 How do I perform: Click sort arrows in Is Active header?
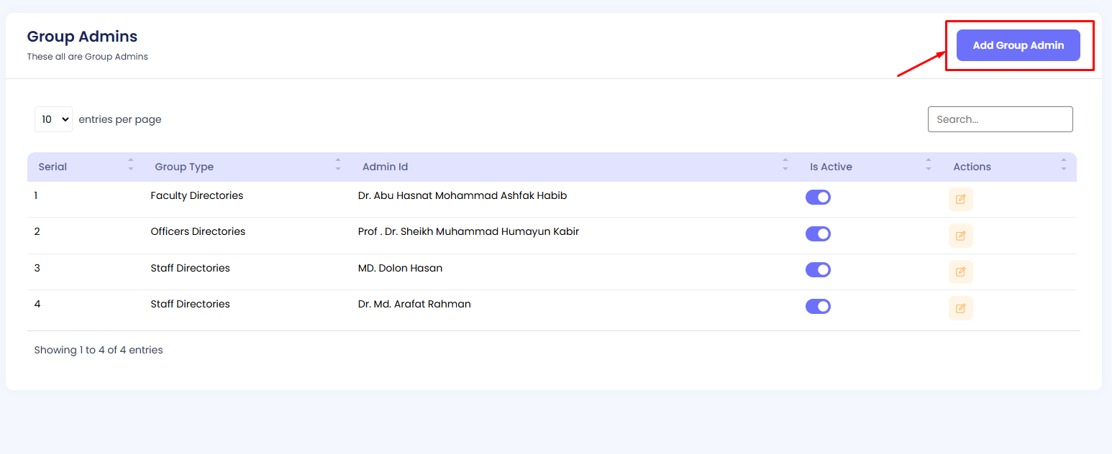click(929, 165)
